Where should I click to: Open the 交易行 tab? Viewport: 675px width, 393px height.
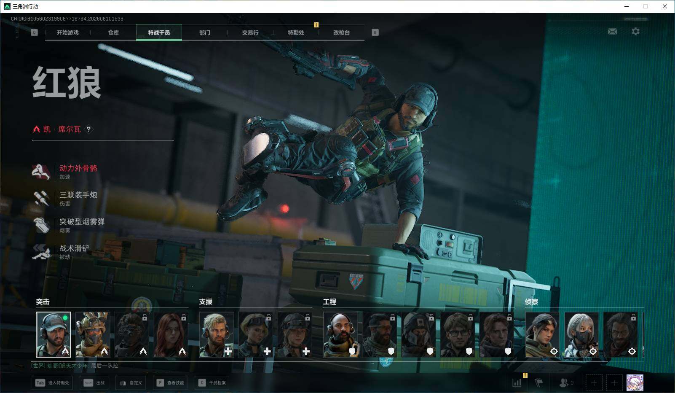[250, 32]
